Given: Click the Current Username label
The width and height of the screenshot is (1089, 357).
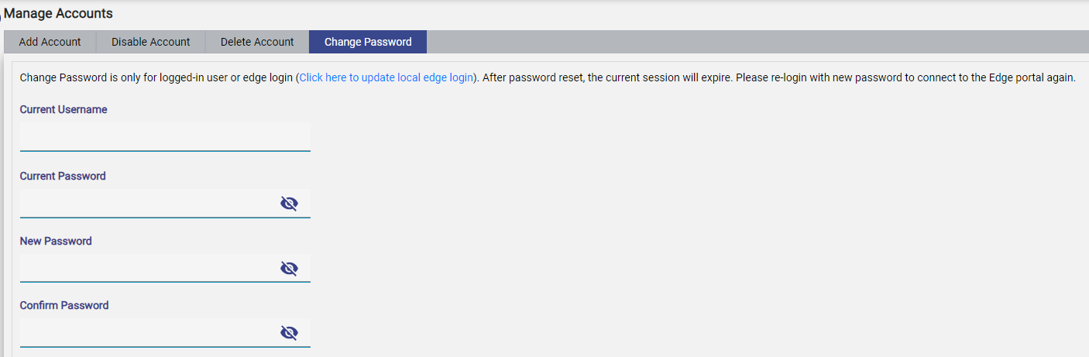Looking at the screenshot, I should [x=64, y=110].
